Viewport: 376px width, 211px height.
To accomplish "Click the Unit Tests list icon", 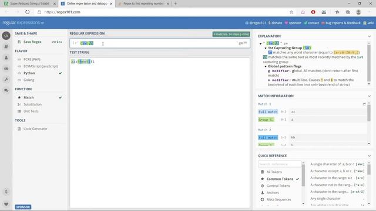I will [19, 111].
